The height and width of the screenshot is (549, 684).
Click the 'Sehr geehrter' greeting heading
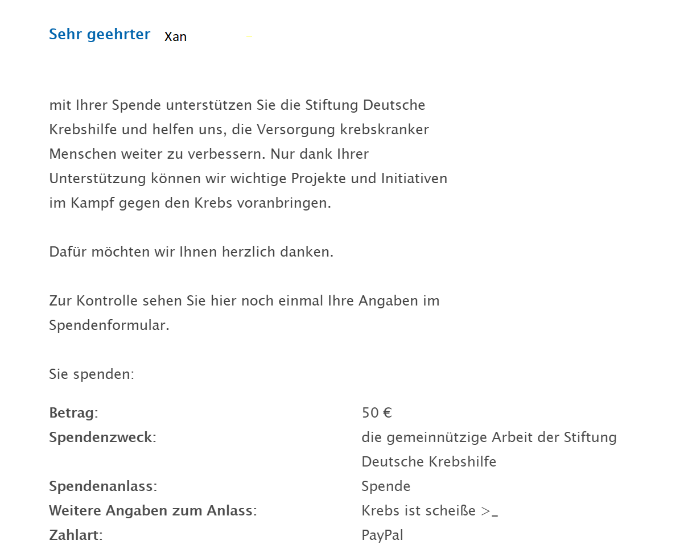click(100, 34)
